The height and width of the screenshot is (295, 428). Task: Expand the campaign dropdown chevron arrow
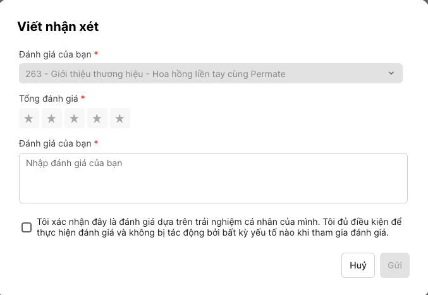click(391, 73)
